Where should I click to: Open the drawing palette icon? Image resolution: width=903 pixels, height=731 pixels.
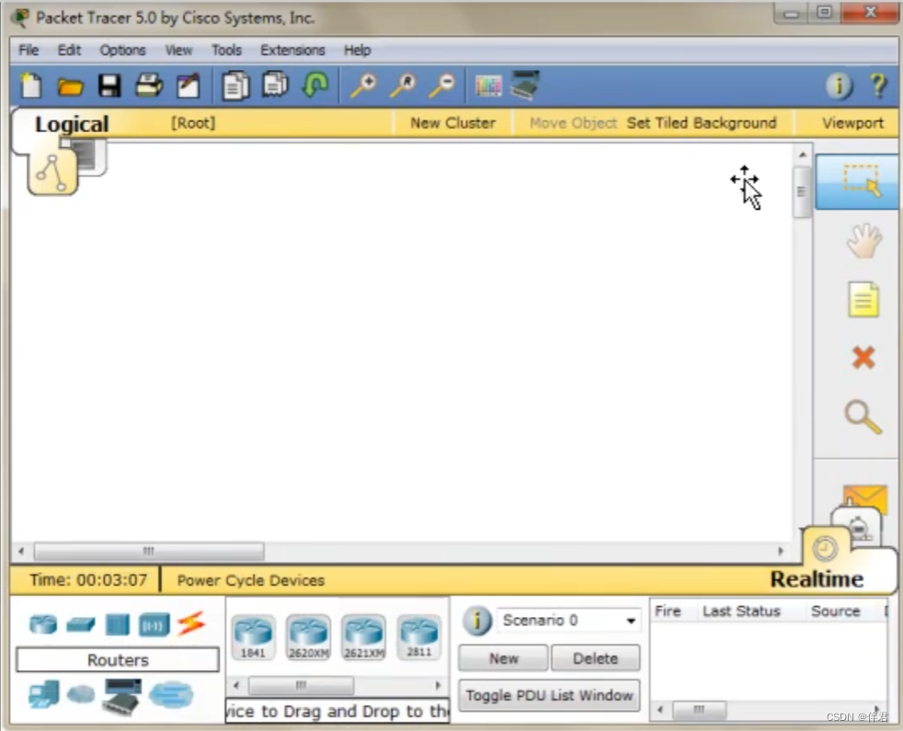488,86
